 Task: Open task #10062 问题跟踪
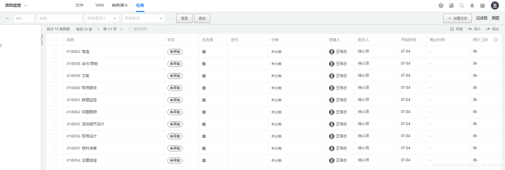(82, 112)
